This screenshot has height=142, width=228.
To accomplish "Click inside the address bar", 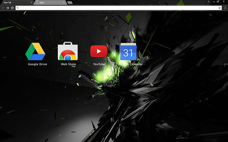I will coord(114,8).
